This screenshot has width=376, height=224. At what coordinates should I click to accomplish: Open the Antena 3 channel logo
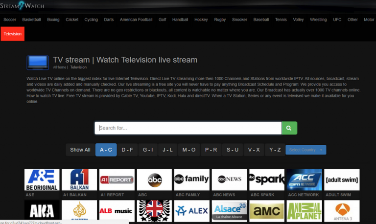tap(342, 211)
